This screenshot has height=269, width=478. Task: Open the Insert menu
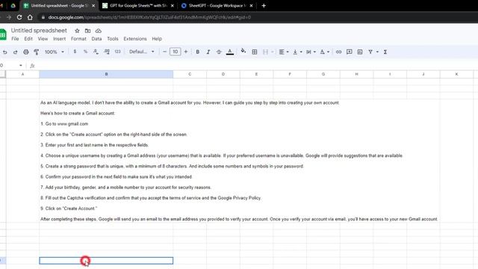59,39
